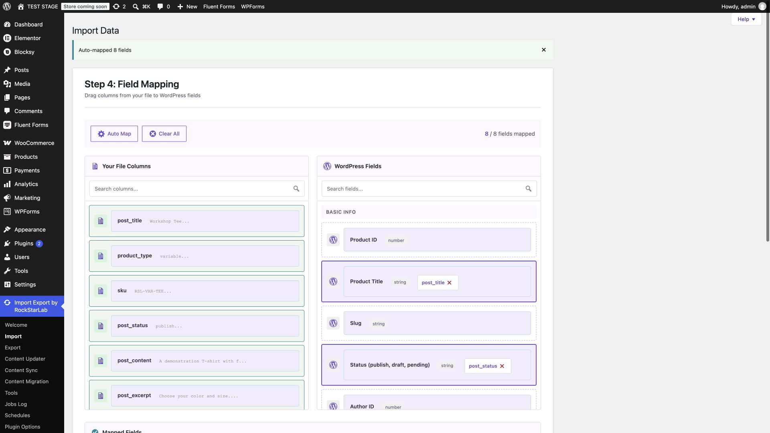
Task: Click the search magnifier in Search columns
Action: click(296, 189)
